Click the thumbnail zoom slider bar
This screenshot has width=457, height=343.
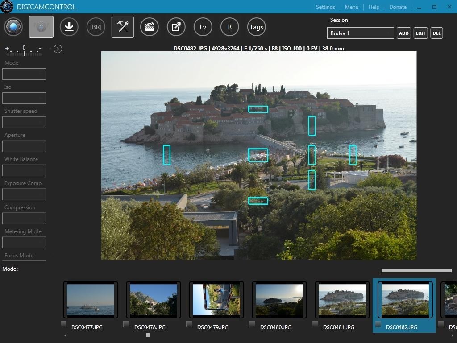[416, 270]
